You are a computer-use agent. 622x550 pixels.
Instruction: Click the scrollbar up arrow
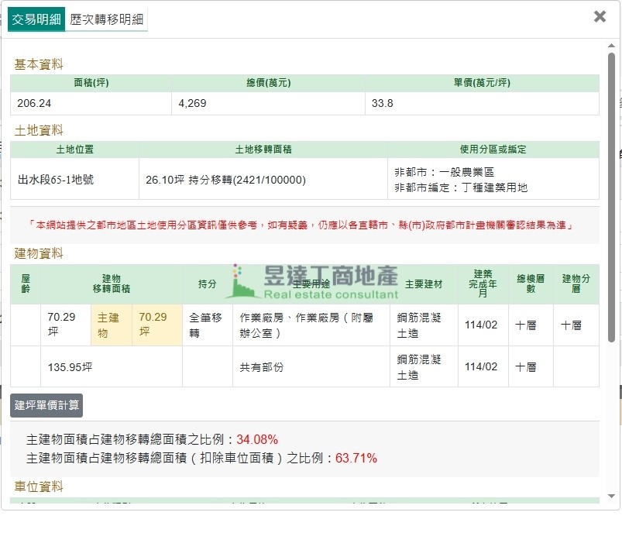(x=612, y=46)
